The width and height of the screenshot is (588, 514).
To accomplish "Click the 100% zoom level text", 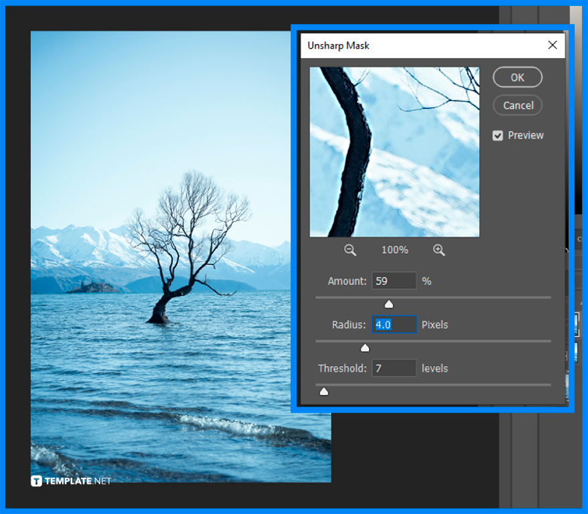I will 394,250.
